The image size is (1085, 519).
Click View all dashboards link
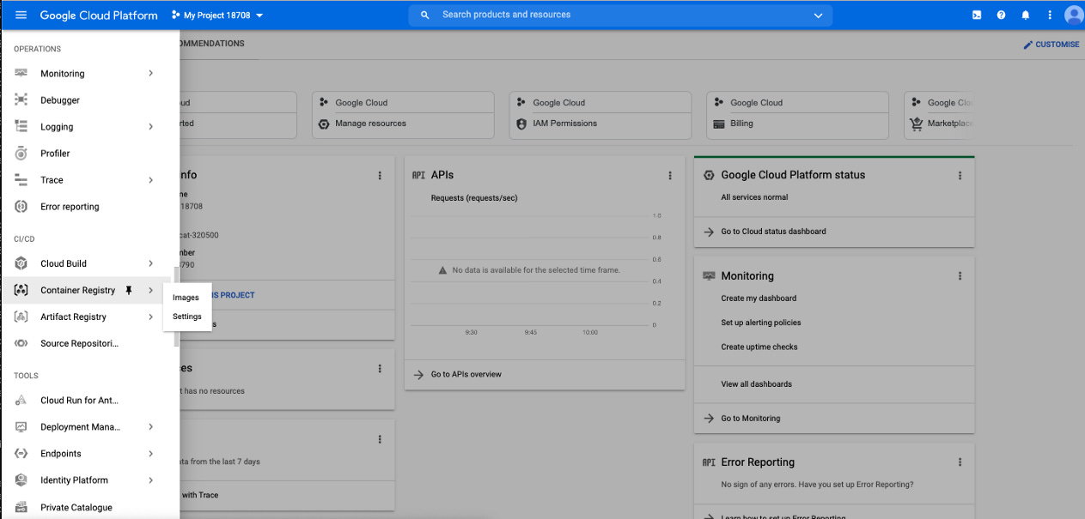757,384
